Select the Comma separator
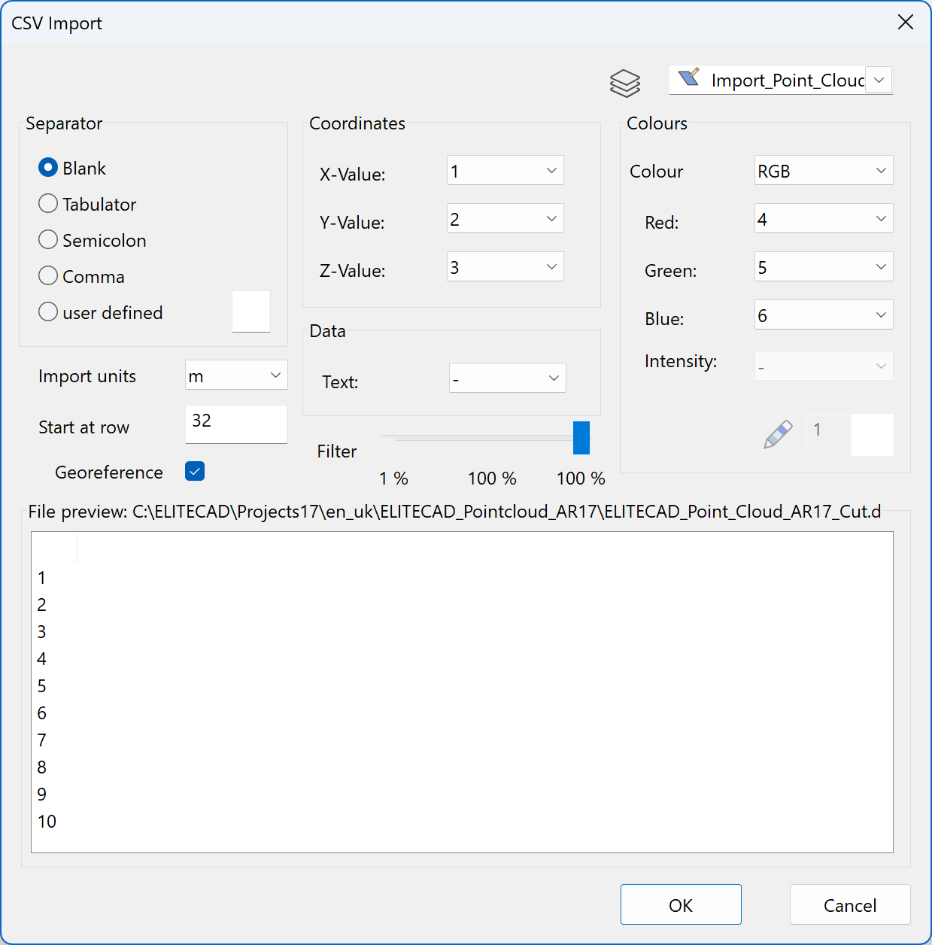Image resolution: width=932 pixels, height=945 pixels. 47,275
